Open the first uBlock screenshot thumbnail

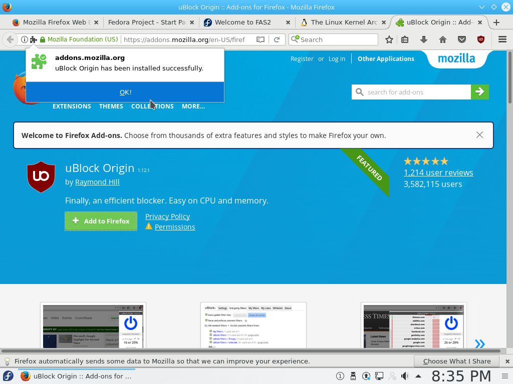93,325
